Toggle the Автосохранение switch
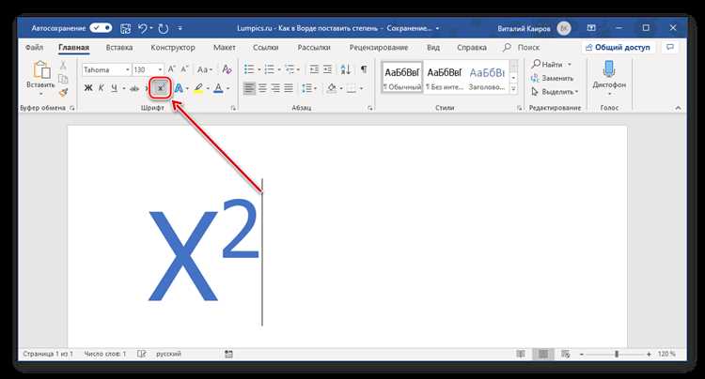This screenshot has width=705, height=379. point(101,28)
